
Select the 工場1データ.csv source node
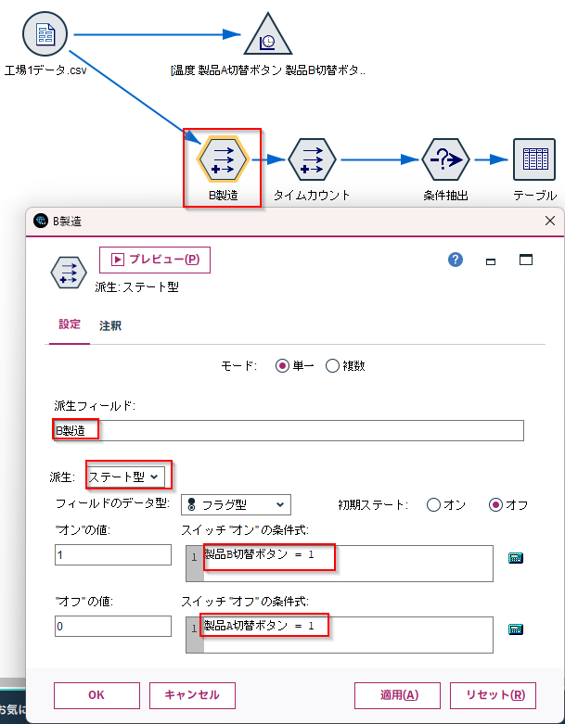click(x=45, y=34)
